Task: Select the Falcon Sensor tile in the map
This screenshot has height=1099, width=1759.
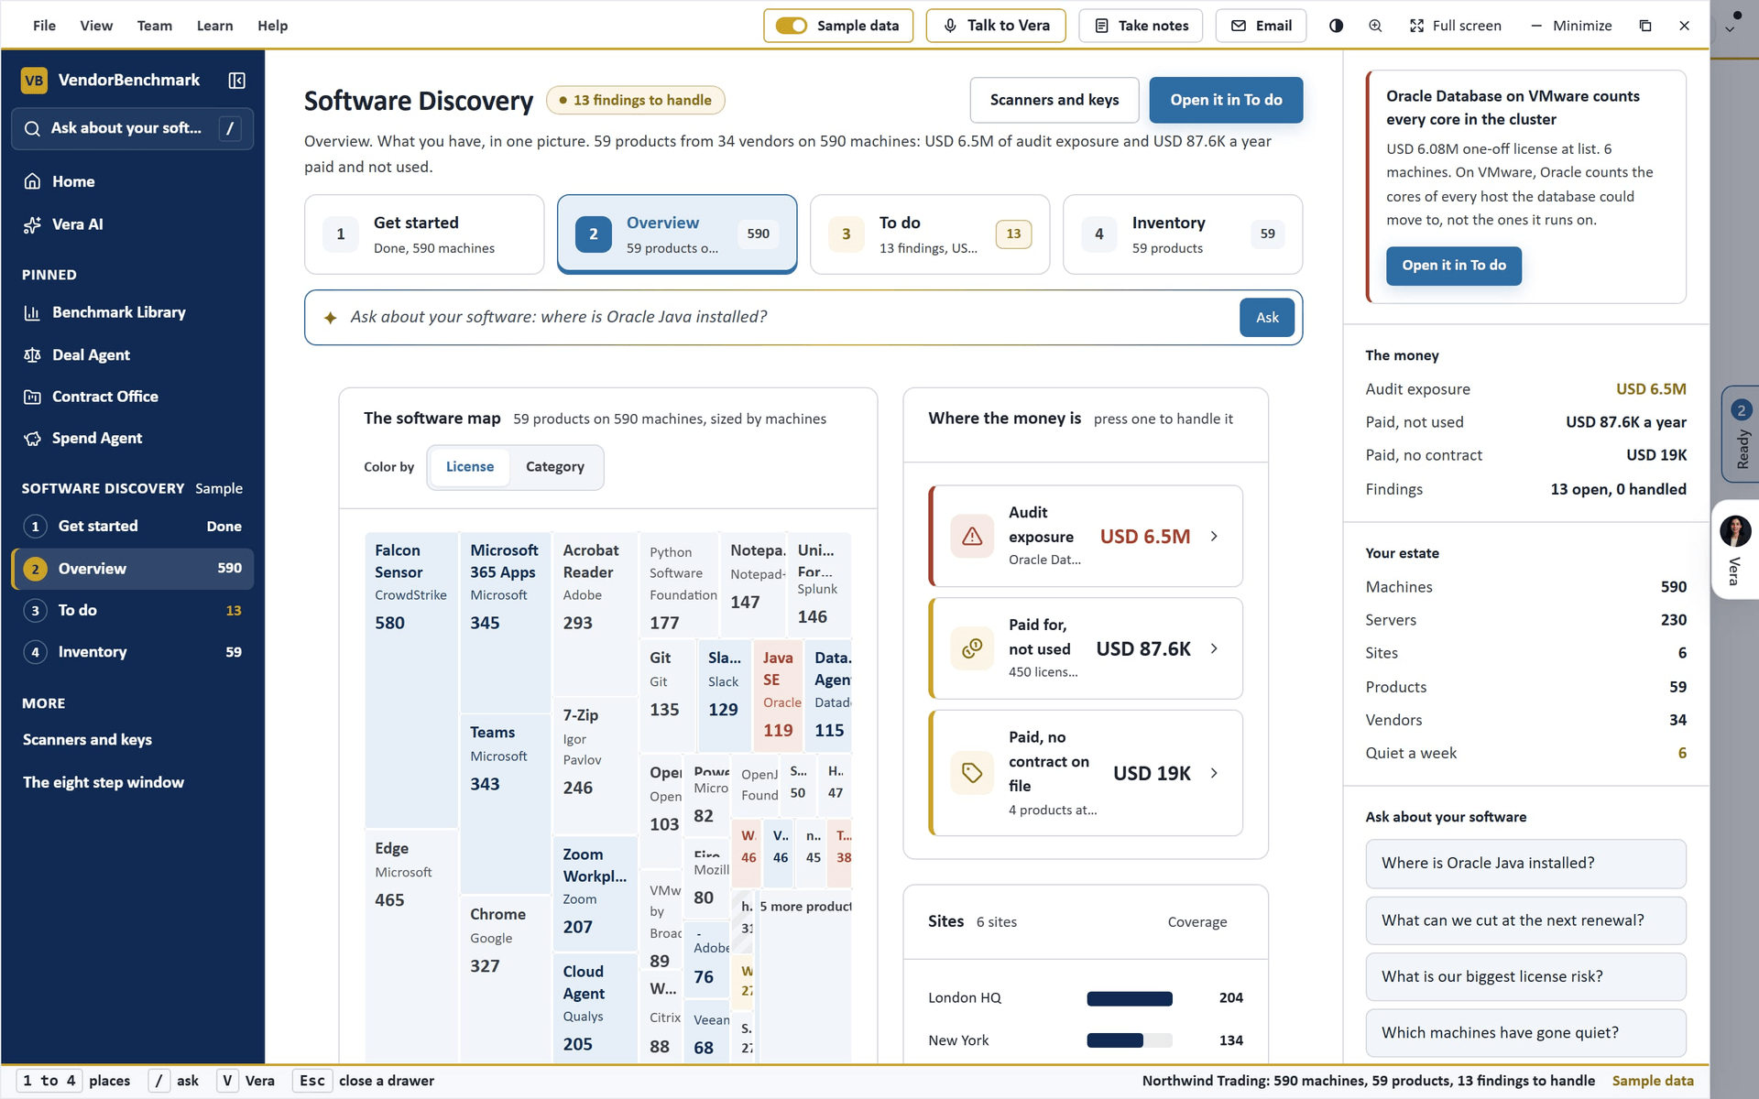Action: click(x=411, y=680)
